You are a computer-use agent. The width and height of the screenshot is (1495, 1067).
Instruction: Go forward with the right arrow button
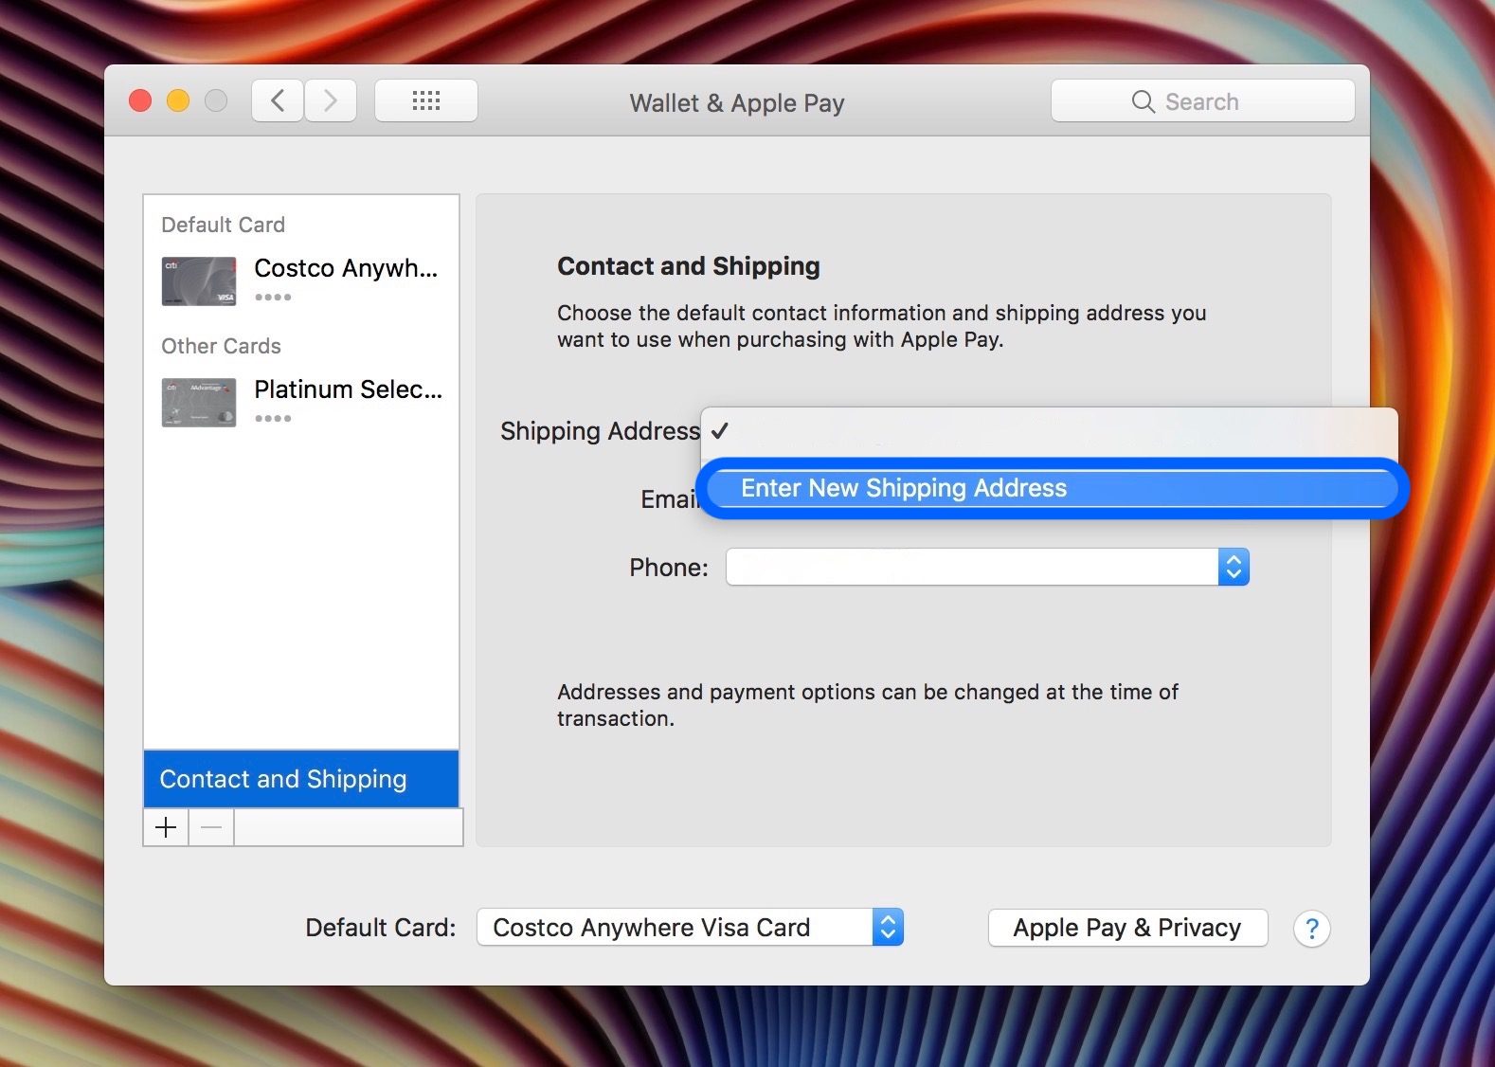tap(330, 100)
